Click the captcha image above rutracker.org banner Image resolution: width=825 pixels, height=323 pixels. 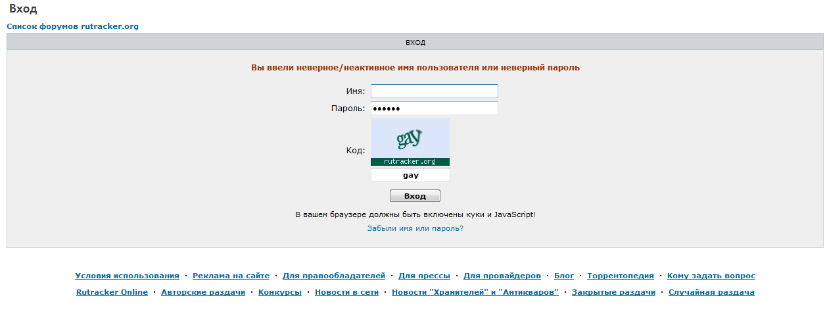[410, 139]
